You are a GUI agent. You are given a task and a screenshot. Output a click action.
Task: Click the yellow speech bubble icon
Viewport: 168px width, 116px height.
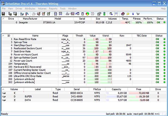tap(128, 14)
